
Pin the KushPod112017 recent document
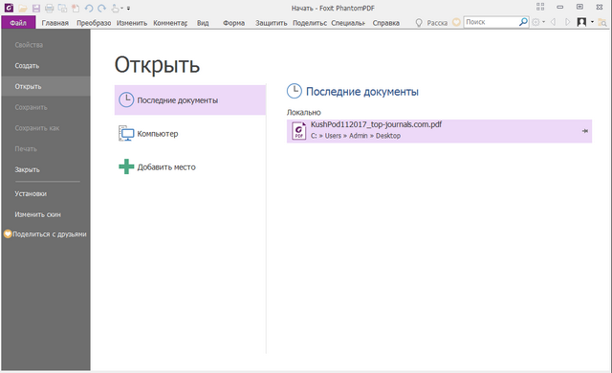pyautogui.click(x=584, y=131)
